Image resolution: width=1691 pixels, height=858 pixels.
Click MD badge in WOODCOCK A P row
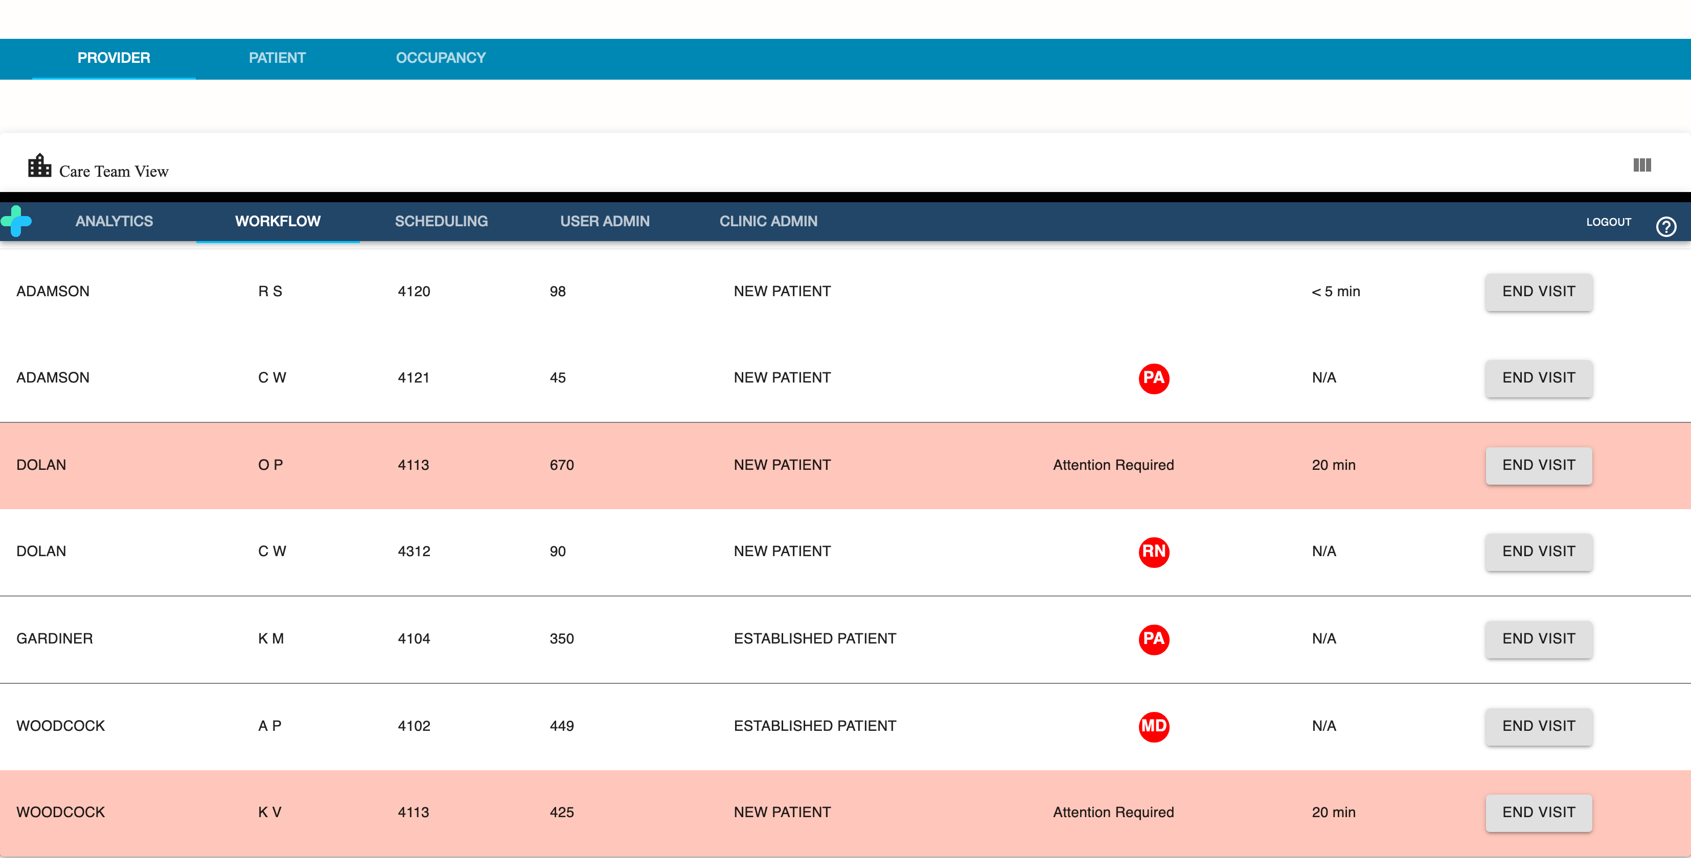tap(1153, 726)
